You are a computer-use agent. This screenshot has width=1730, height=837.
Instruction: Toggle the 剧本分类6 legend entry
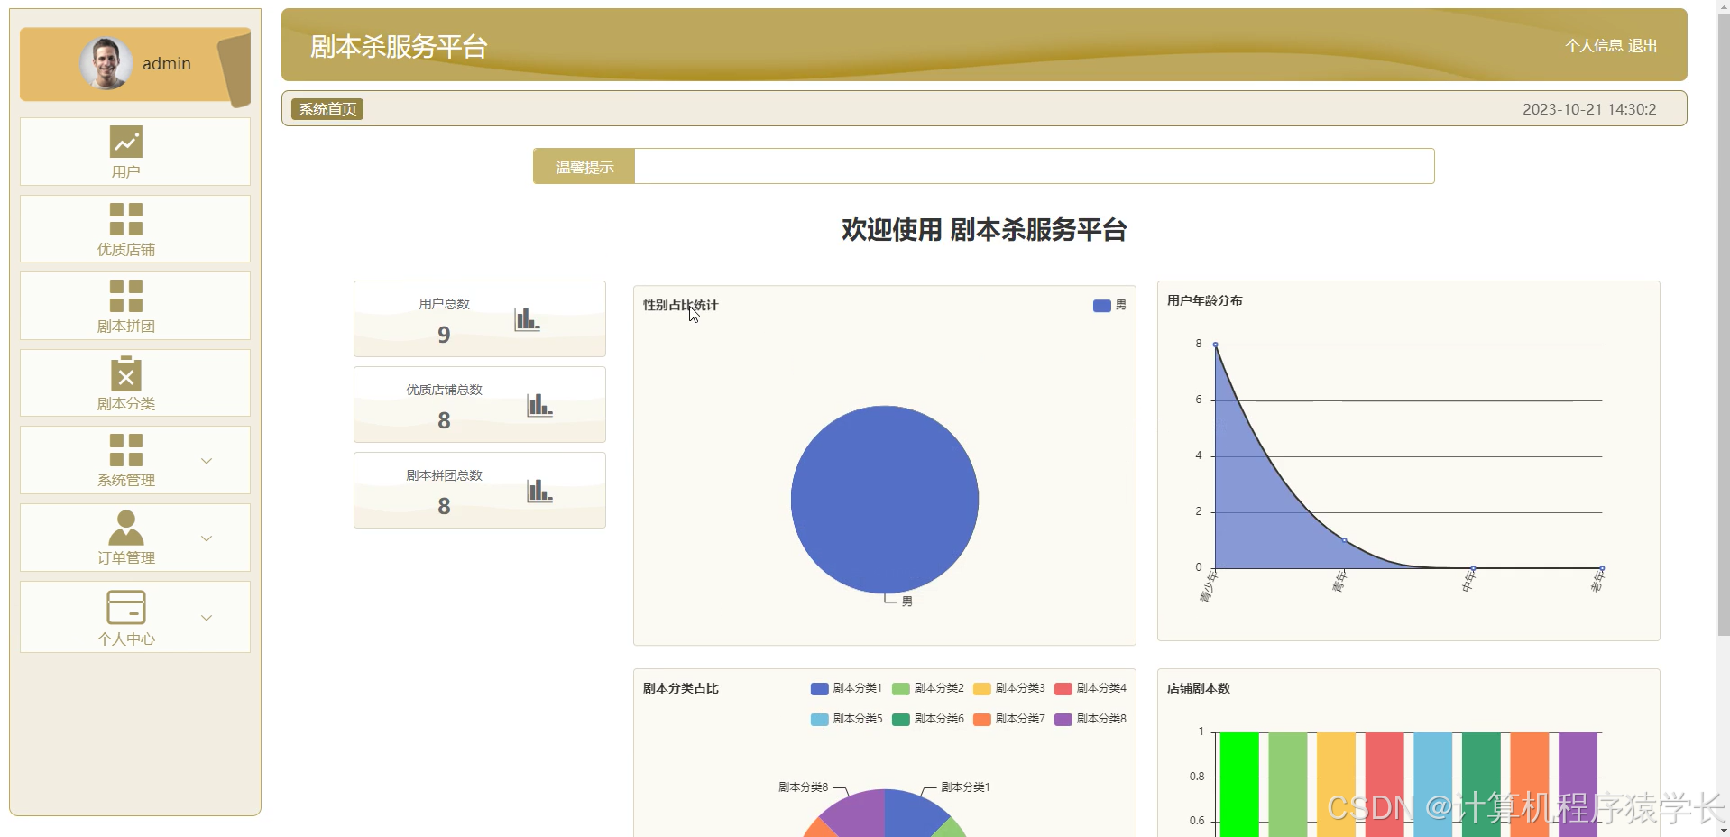[x=927, y=719]
